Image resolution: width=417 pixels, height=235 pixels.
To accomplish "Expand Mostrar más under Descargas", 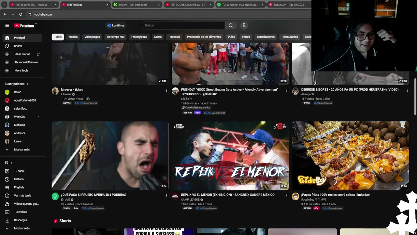I will (x=22, y=228).
